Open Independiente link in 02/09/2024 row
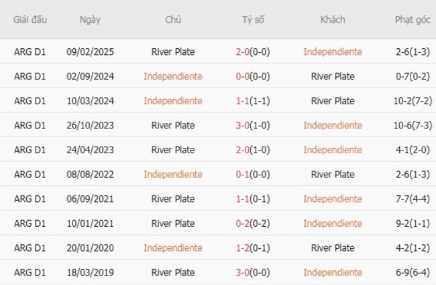The image size is (436, 285). click(172, 76)
